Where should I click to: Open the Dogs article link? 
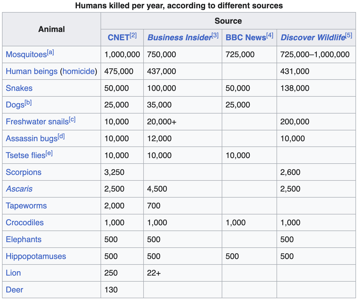15,105
